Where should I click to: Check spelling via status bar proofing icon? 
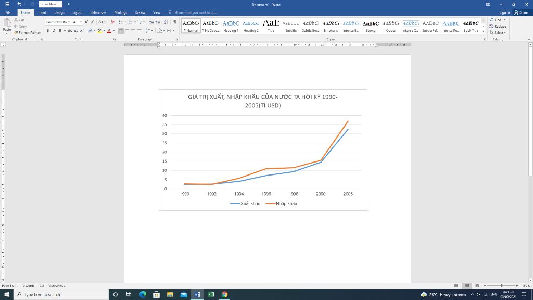[42, 286]
